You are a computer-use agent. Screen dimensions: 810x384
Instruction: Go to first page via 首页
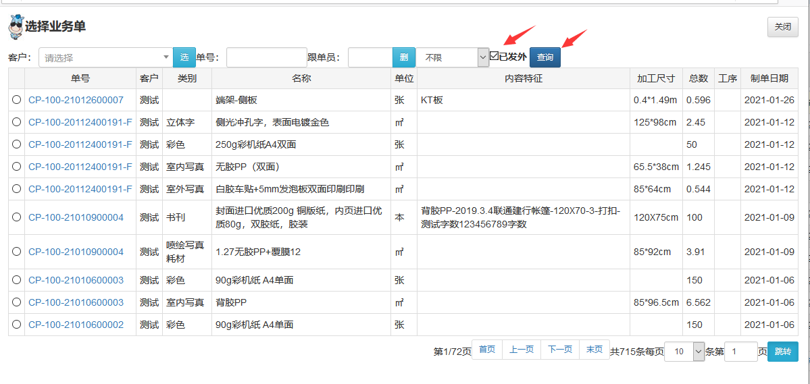coord(487,350)
